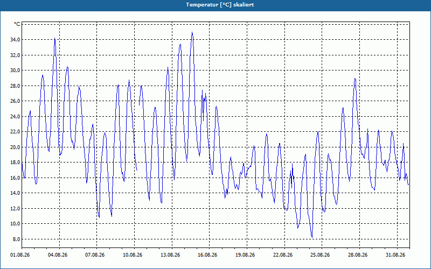431x269 pixels.
Task: Click the lowest temperature dip near 8 °C
Action: (x=312, y=237)
